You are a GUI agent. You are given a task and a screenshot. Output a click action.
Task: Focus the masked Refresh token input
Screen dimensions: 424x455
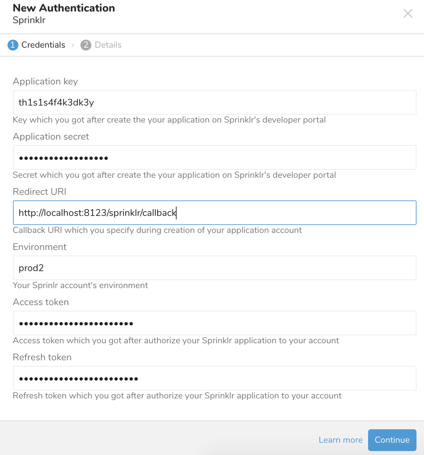214,378
